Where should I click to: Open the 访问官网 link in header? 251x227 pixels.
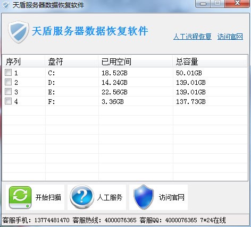coord(230,37)
